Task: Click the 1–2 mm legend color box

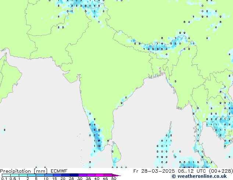Action: tap(23, 175)
